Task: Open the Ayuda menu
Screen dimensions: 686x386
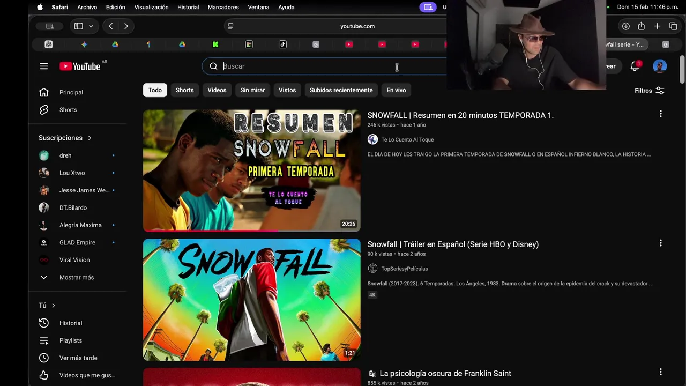Action: 286,7
